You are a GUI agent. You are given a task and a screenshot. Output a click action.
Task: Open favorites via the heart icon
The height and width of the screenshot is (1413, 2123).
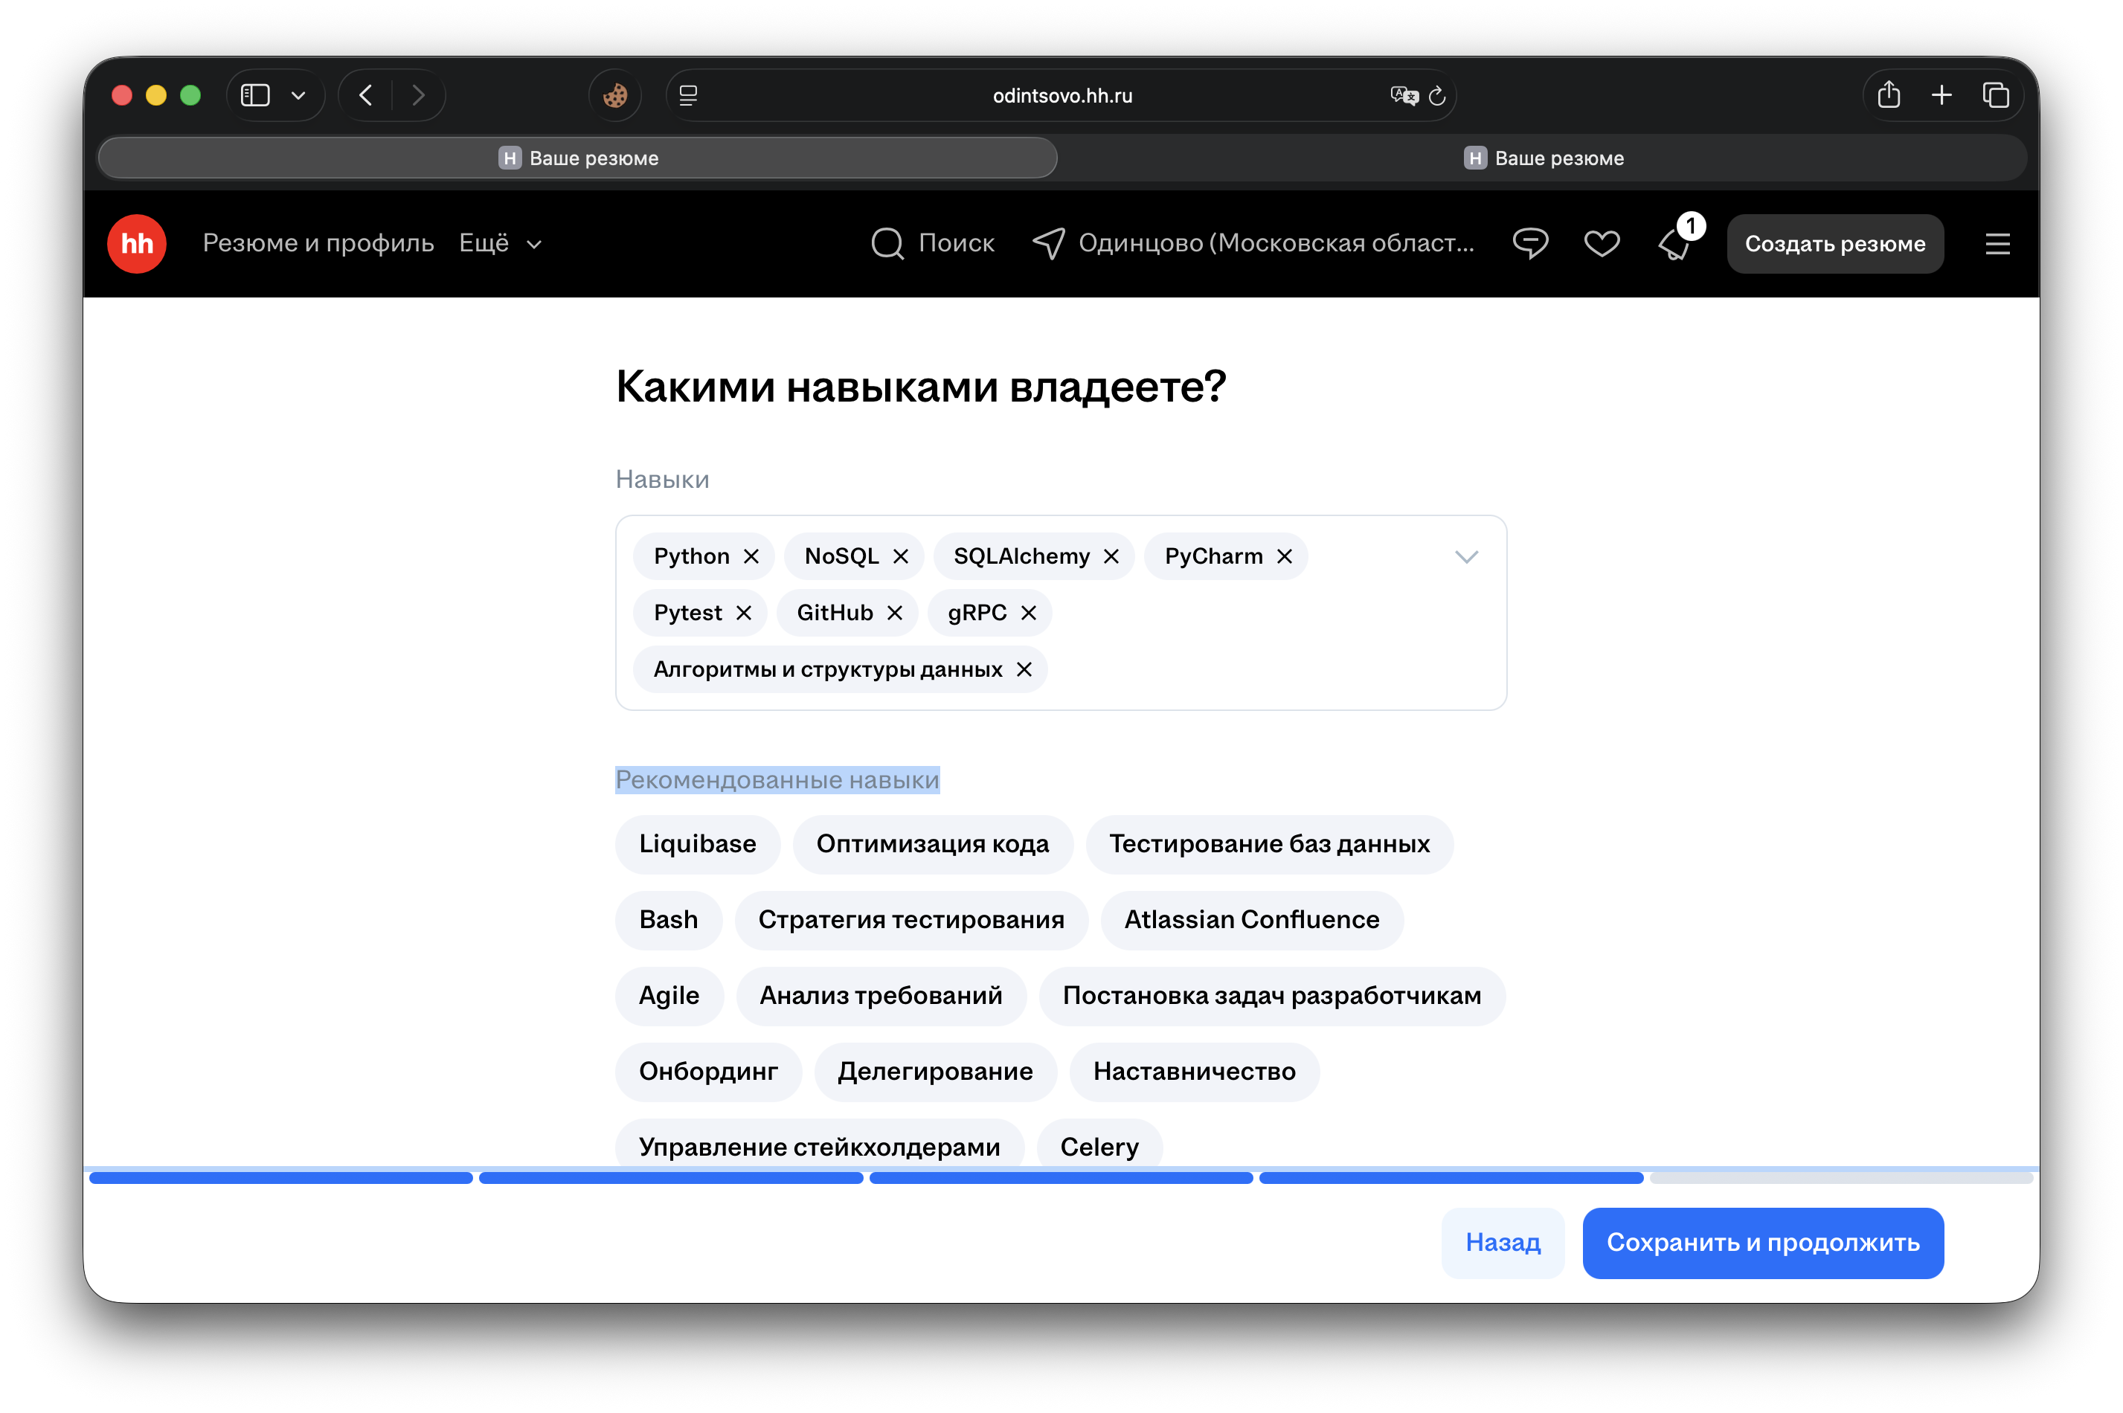tap(1602, 243)
